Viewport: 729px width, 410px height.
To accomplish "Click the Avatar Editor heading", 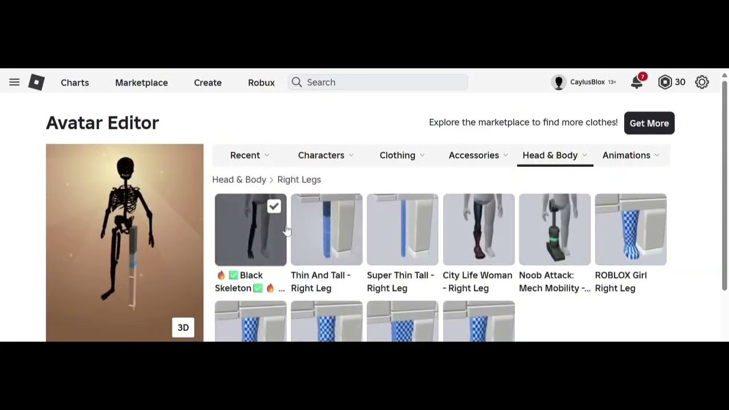I will point(103,123).
